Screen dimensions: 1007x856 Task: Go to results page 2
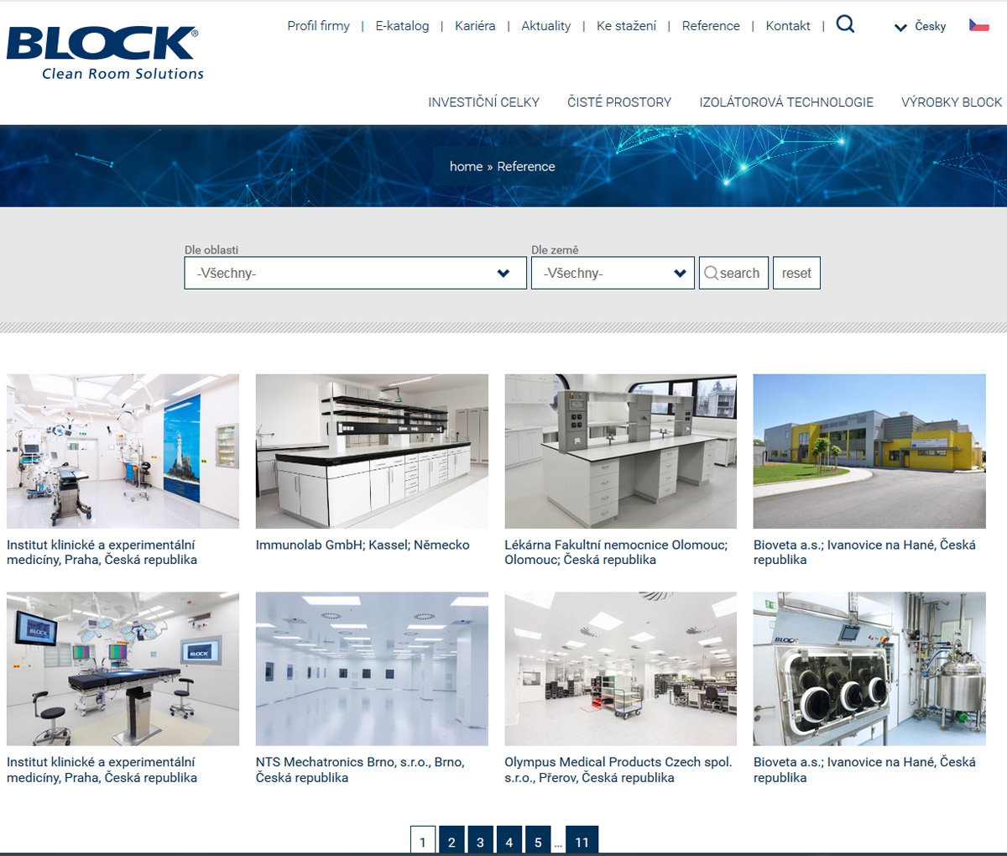(451, 841)
